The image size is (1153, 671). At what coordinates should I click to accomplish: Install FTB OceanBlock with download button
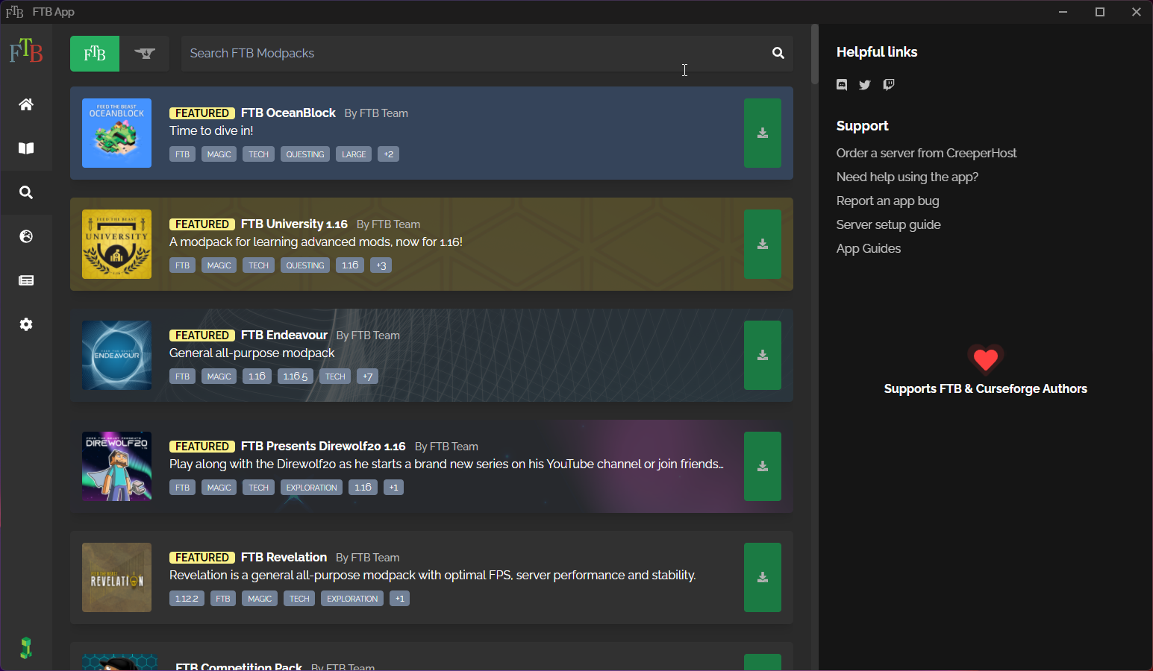[x=763, y=133]
